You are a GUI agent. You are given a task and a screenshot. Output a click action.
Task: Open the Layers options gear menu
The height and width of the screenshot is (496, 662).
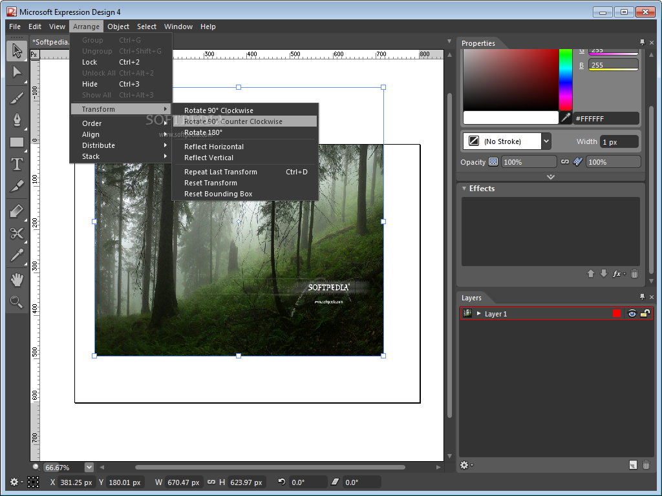click(467, 465)
